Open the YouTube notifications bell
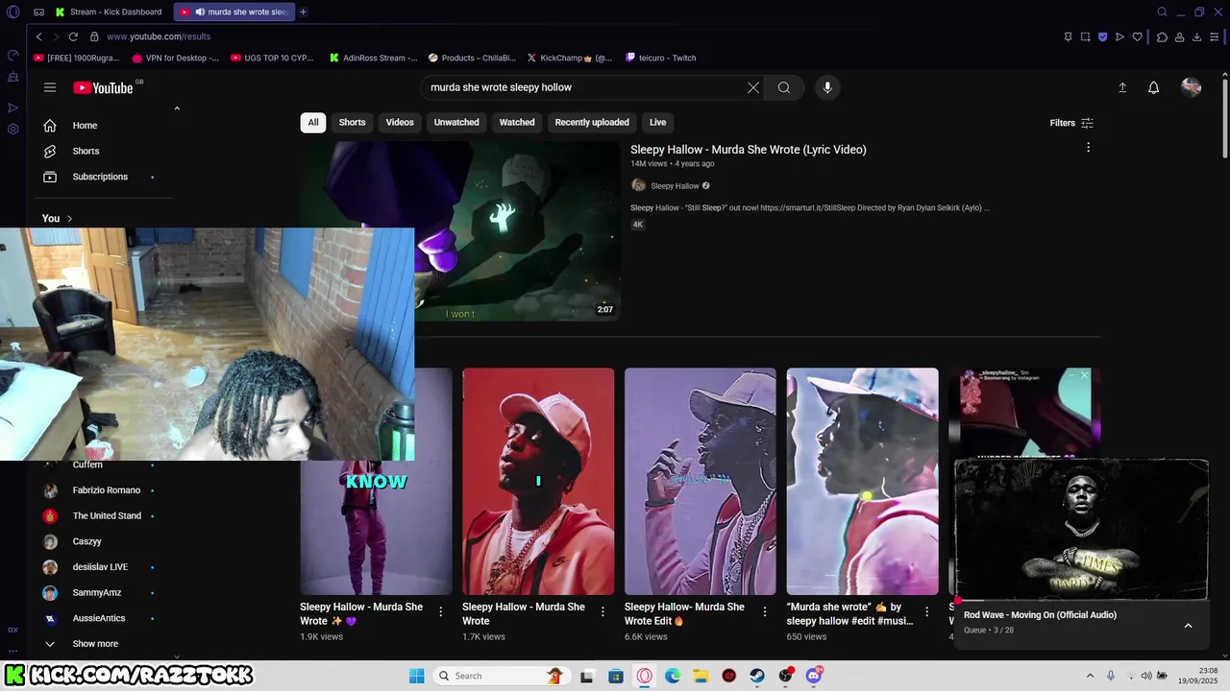 (x=1154, y=87)
